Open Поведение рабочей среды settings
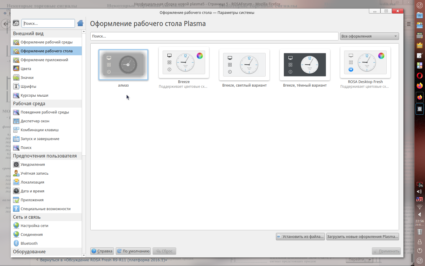Viewport: 425px width, 266px height. pyautogui.click(x=46, y=112)
